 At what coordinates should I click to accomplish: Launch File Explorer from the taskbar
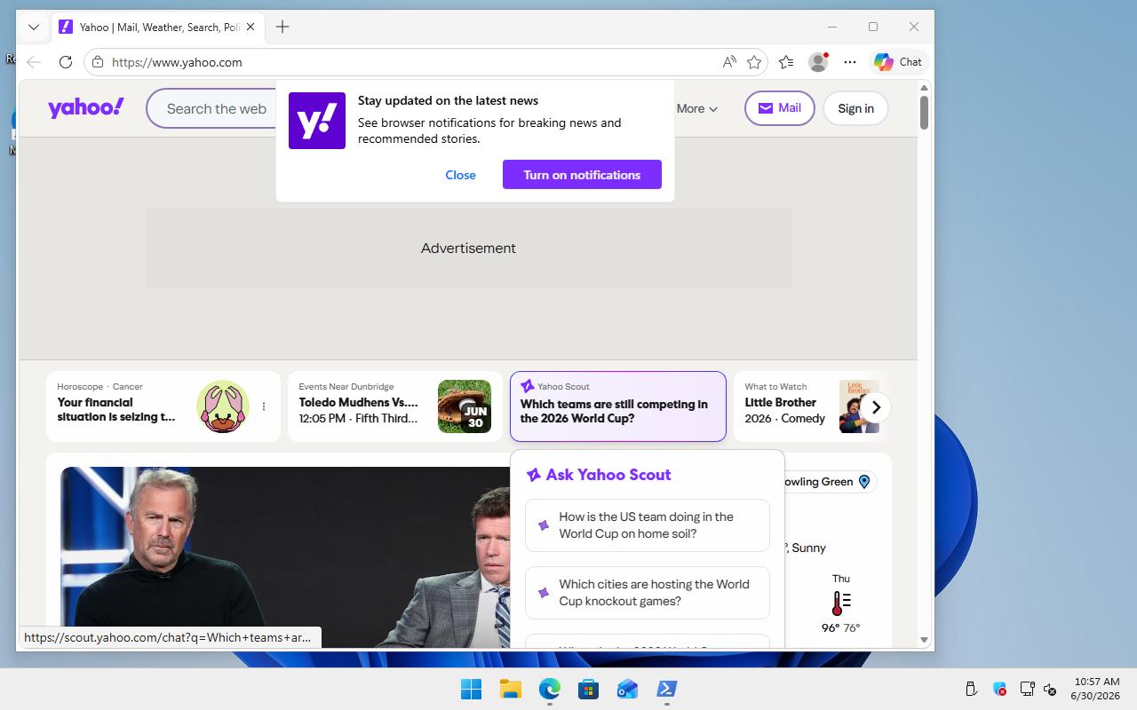pos(510,689)
